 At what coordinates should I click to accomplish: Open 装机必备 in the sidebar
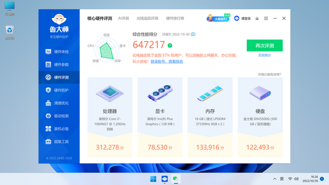tap(59, 128)
